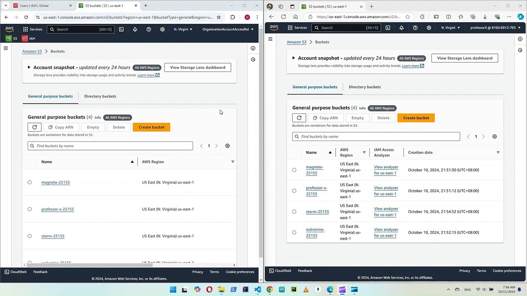Open notifications bell in right window's AWS header
This screenshot has height=296, width=527.
pyautogui.click(x=401, y=28)
